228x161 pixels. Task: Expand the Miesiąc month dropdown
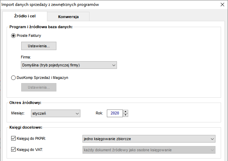[x=56, y=113]
